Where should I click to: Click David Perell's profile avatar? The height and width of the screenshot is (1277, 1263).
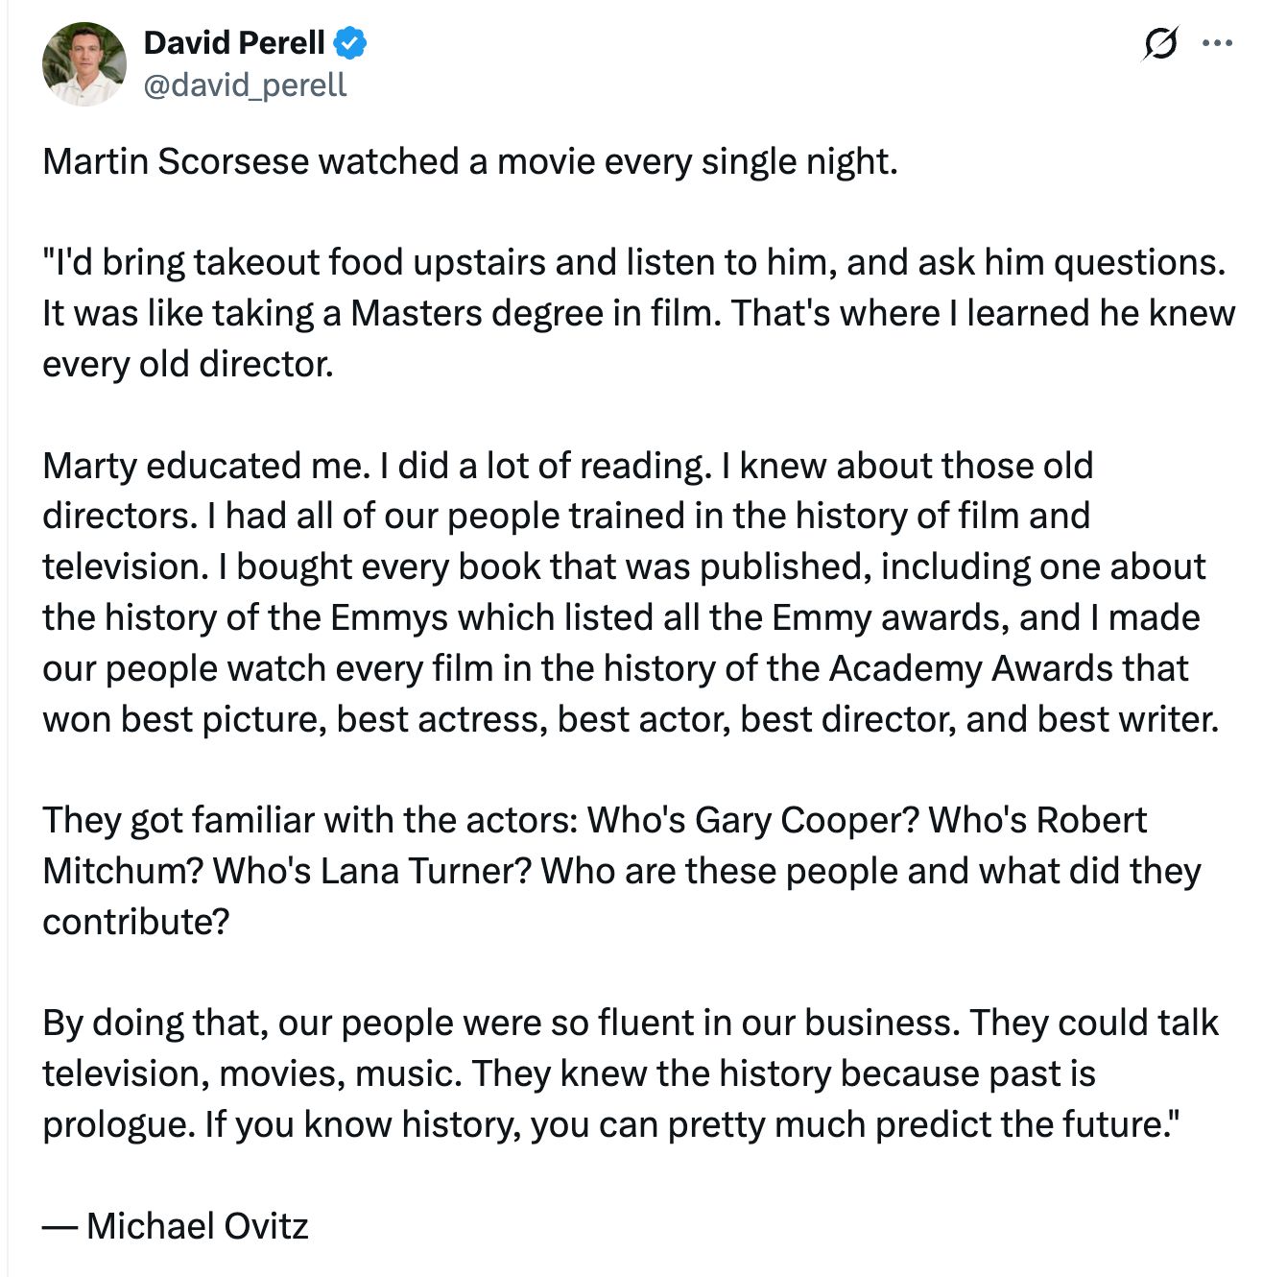point(84,60)
